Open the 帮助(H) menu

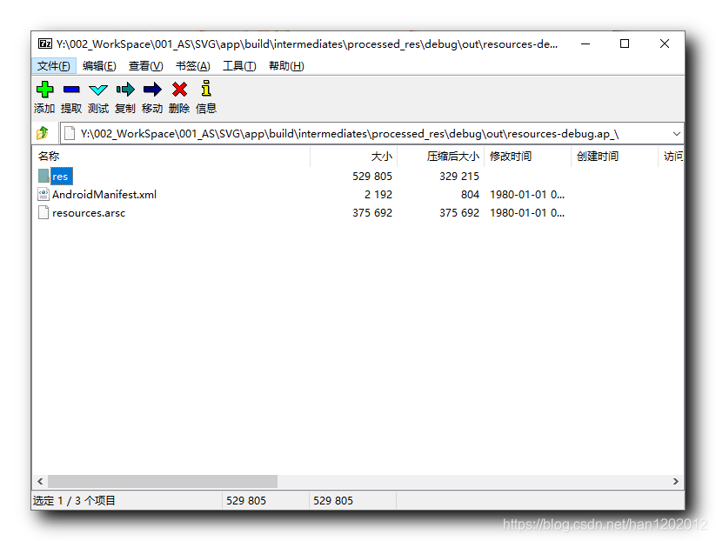coord(286,66)
